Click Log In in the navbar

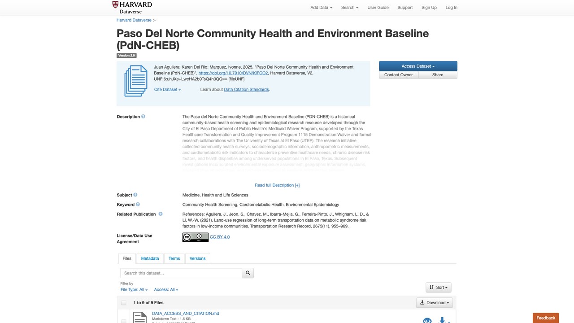click(452, 8)
